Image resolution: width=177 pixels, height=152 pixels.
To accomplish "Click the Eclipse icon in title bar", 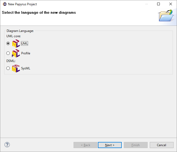I will coord(4,4).
